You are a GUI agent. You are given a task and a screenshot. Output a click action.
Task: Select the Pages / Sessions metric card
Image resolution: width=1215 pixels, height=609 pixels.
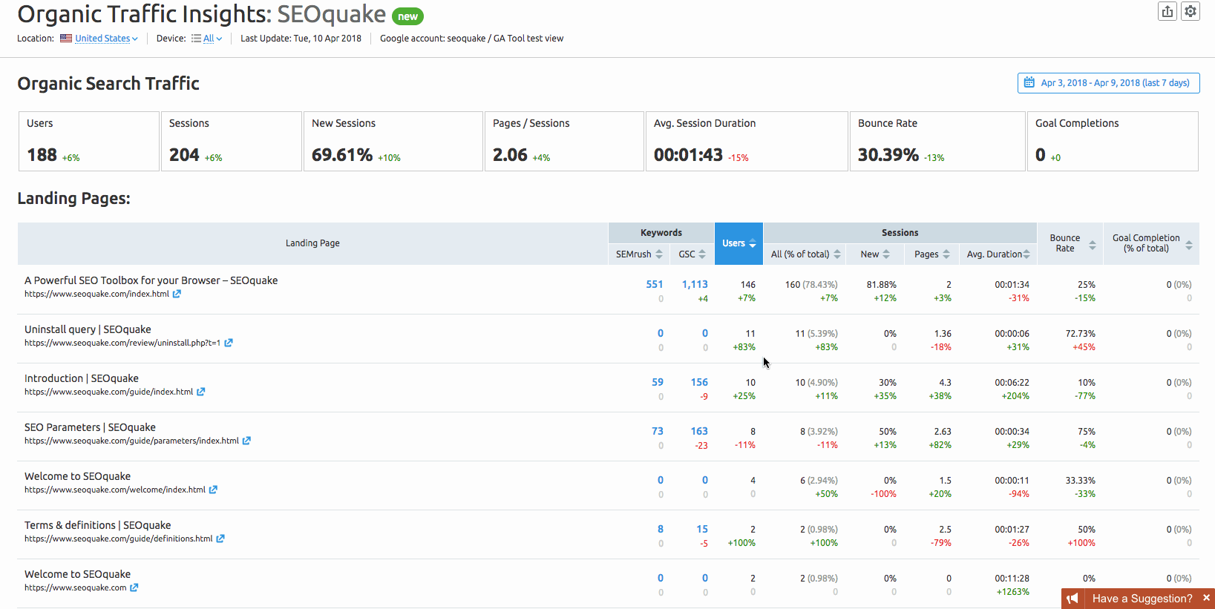click(564, 141)
